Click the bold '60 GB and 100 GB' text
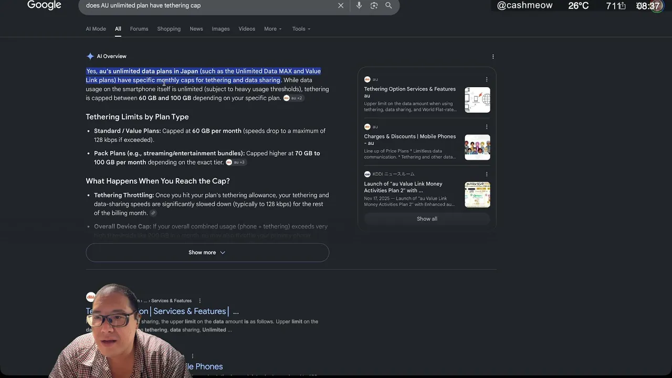The image size is (672, 378). pyautogui.click(x=165, y=98)
